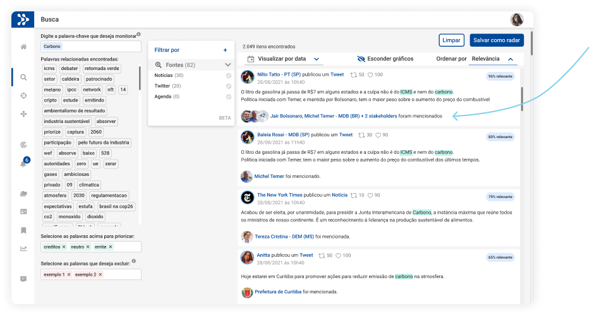Open the folders sidebar icon

point(23,194)
